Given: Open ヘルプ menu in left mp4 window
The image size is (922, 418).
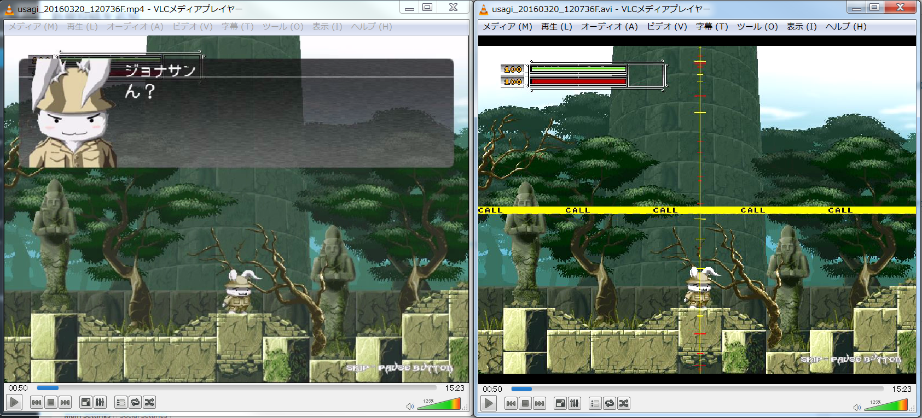Looking at the screenshot, I should click(372, 26).
